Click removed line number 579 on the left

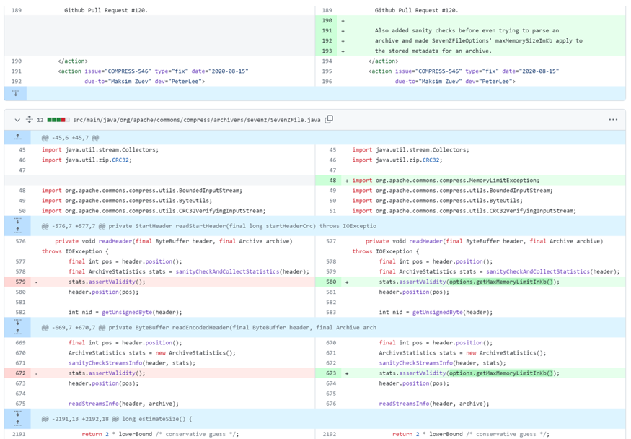[x=20, y=282]
